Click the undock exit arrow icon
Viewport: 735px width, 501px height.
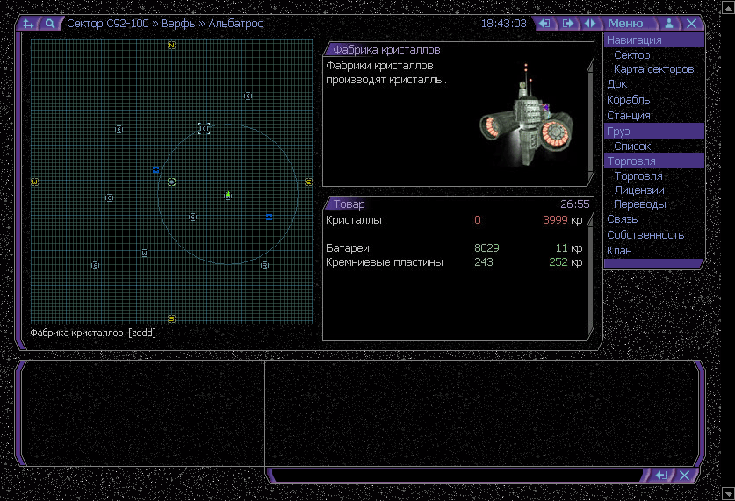[568, 24]
